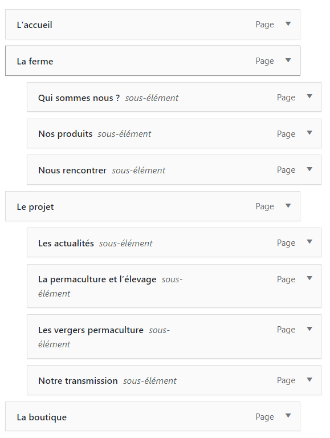
Task: Open Notre transmission item arrow
Action: coord(309,380)
